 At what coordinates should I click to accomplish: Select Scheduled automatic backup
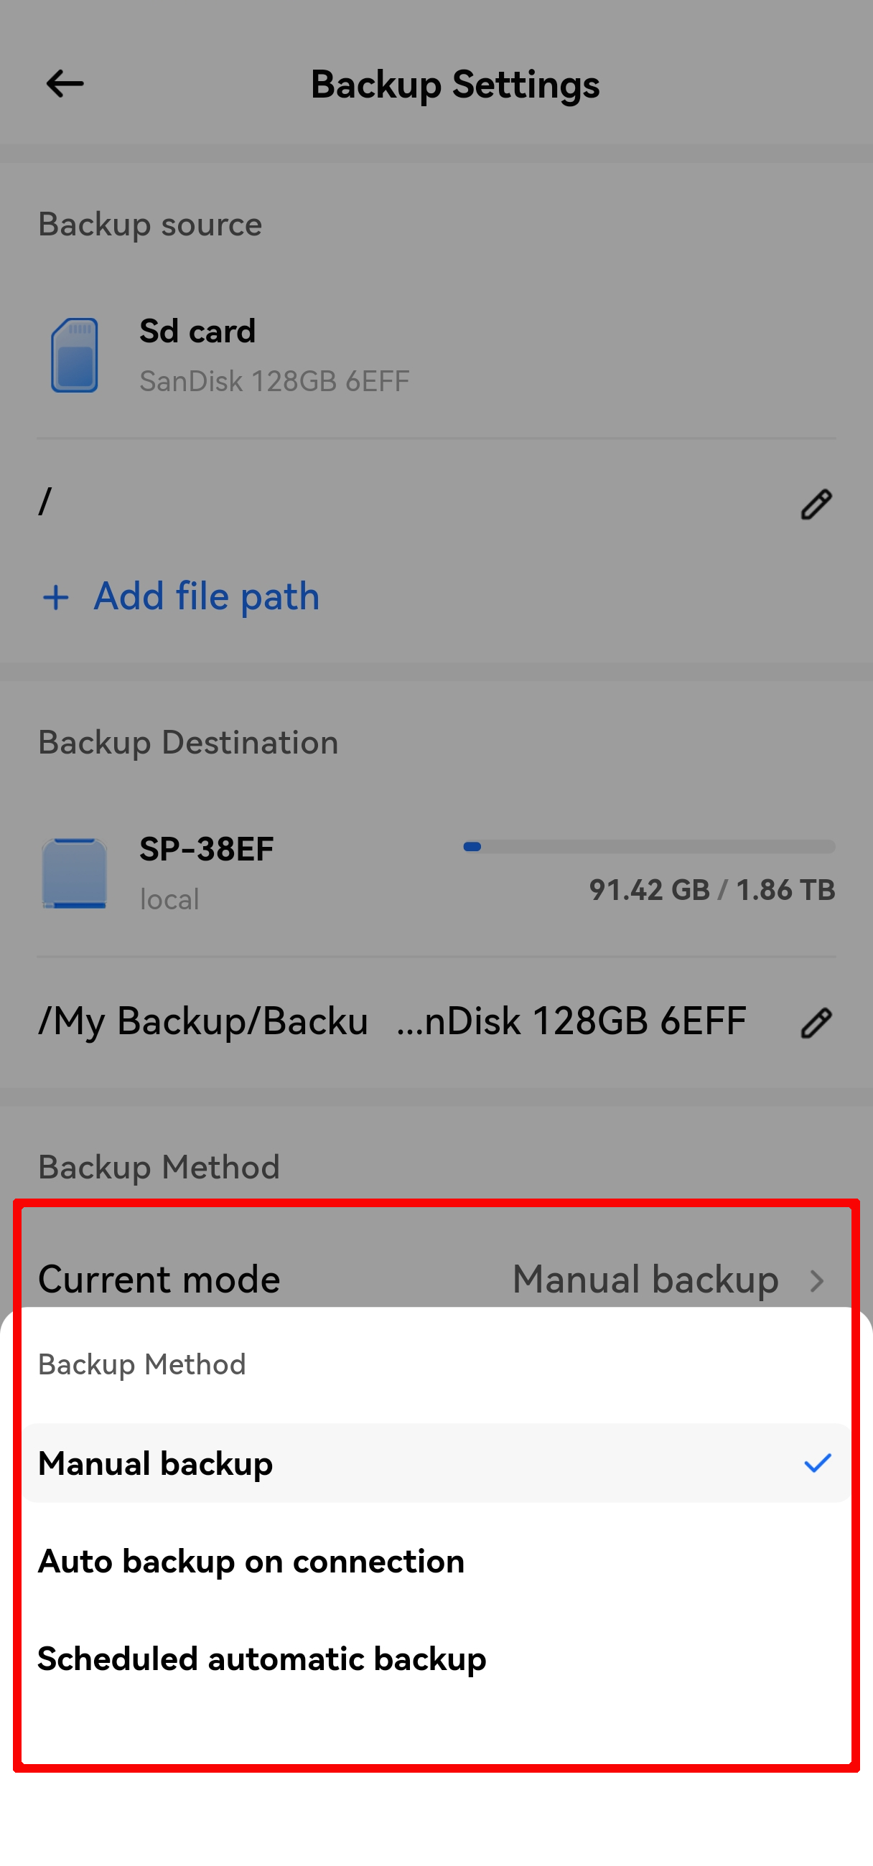point(262,1659)
